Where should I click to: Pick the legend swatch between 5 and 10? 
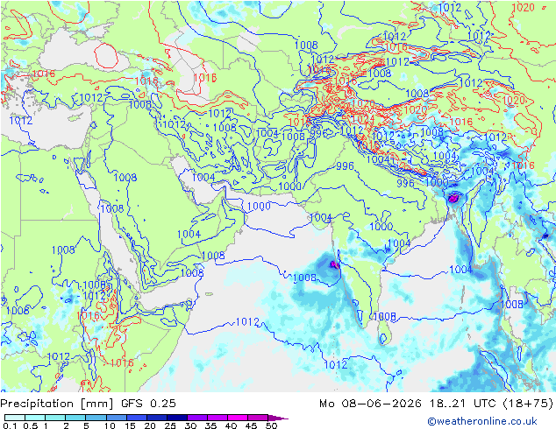tap(96, 418)
